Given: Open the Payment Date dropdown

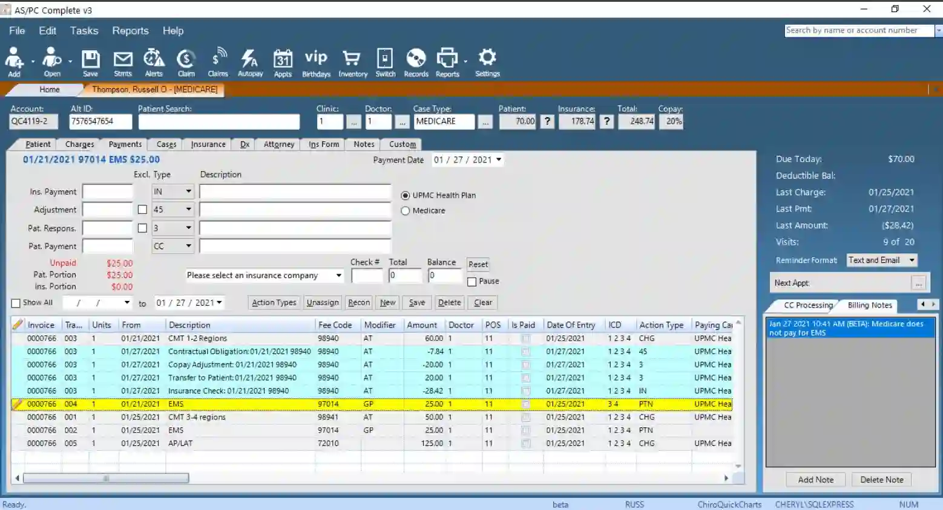Looking at the screenshot, I should tap(498, 160).
